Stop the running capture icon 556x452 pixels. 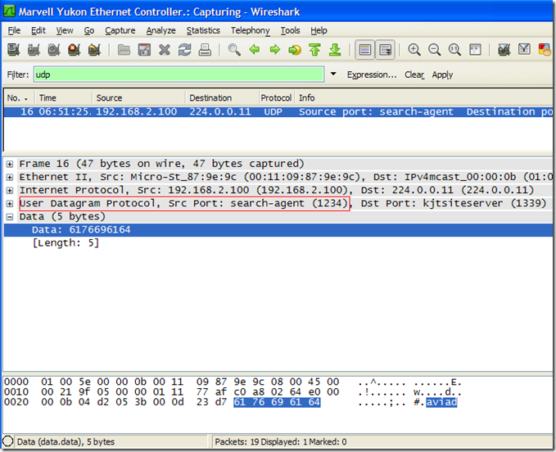[75, 50]
